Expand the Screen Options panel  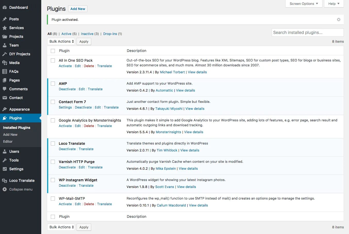pyautogui.click(x=304, y=4)
